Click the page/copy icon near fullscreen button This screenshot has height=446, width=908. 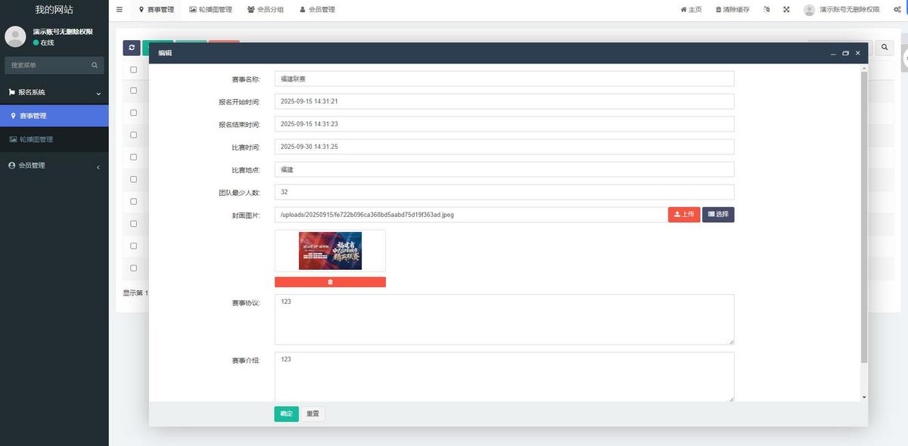pyautogui.click(x=765, y=9)
